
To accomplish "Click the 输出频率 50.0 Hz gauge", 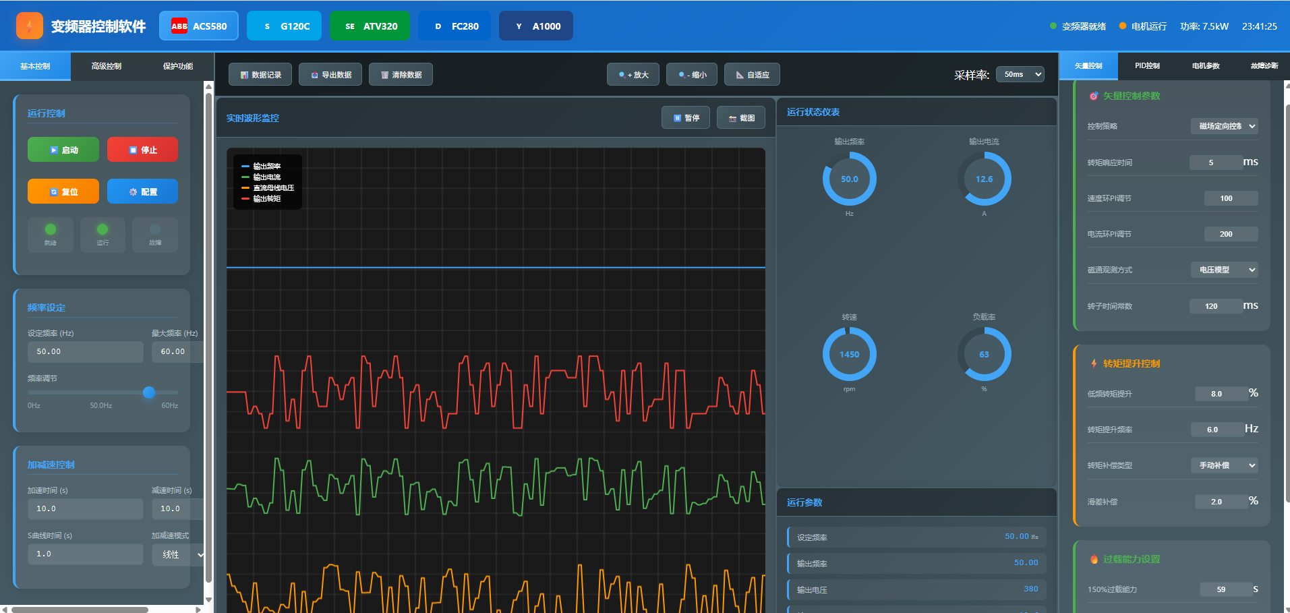I will coord(850,179).
